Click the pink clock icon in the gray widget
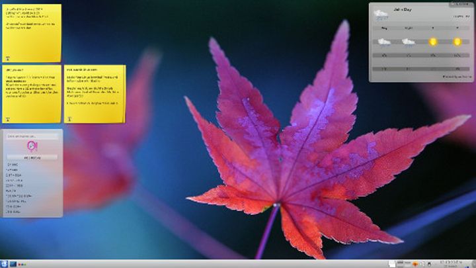The image size is (476, 268). (32, 146)
